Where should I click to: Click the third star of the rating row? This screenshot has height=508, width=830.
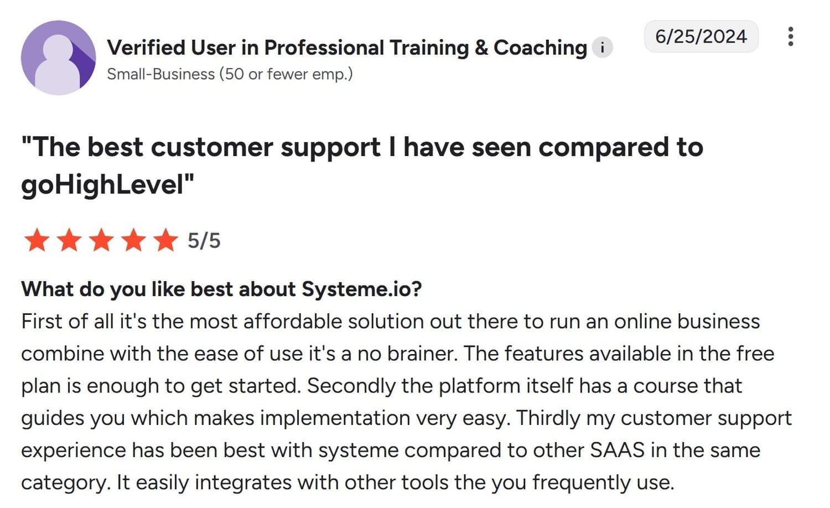(x=101, y=240)
